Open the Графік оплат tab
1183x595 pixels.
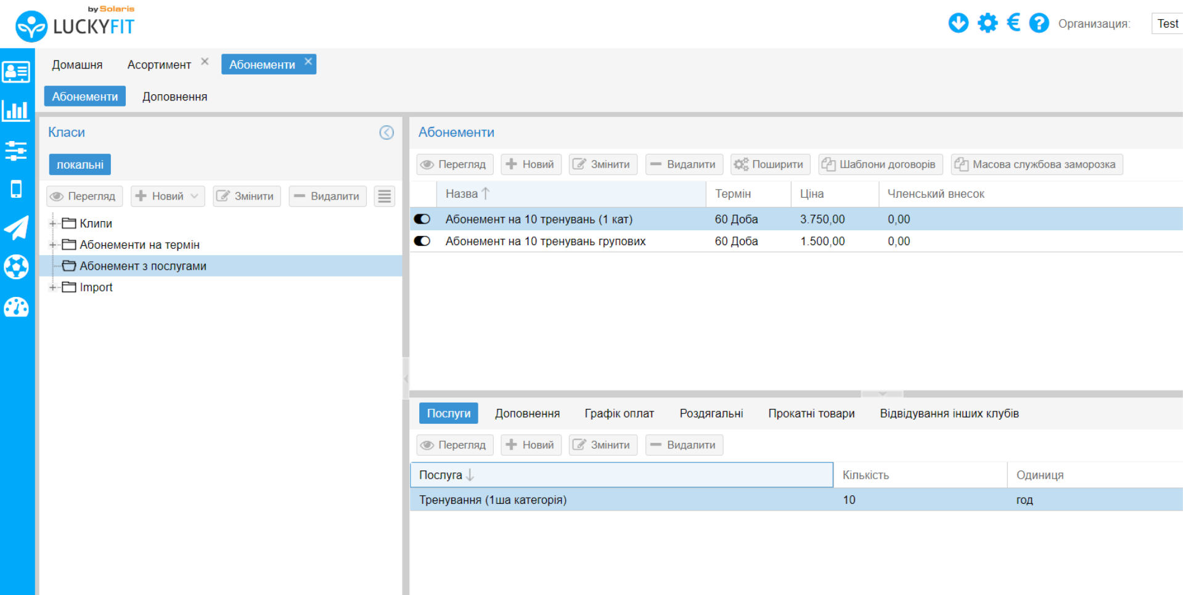(619, 413)
